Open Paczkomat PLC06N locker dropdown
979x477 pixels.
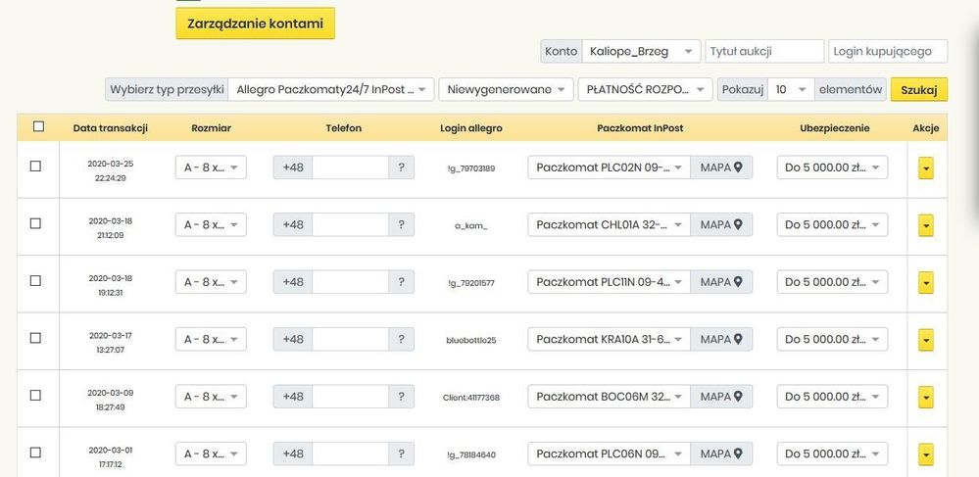pos(609,453)
